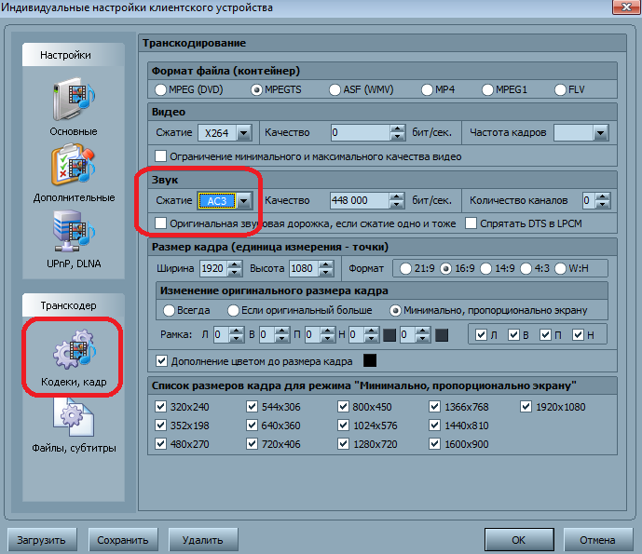Screen dimensions: 642x554
Task: Click the OK button
Action: tap(518, 539)
